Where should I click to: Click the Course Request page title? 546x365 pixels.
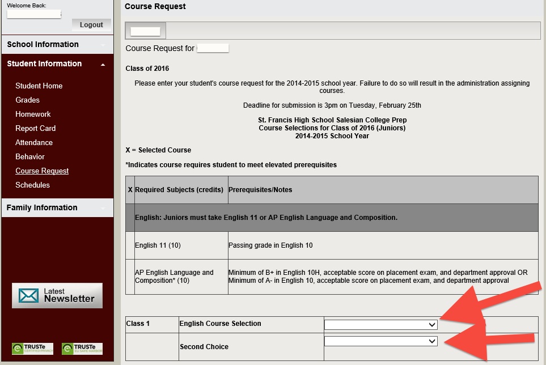(155, 7)
